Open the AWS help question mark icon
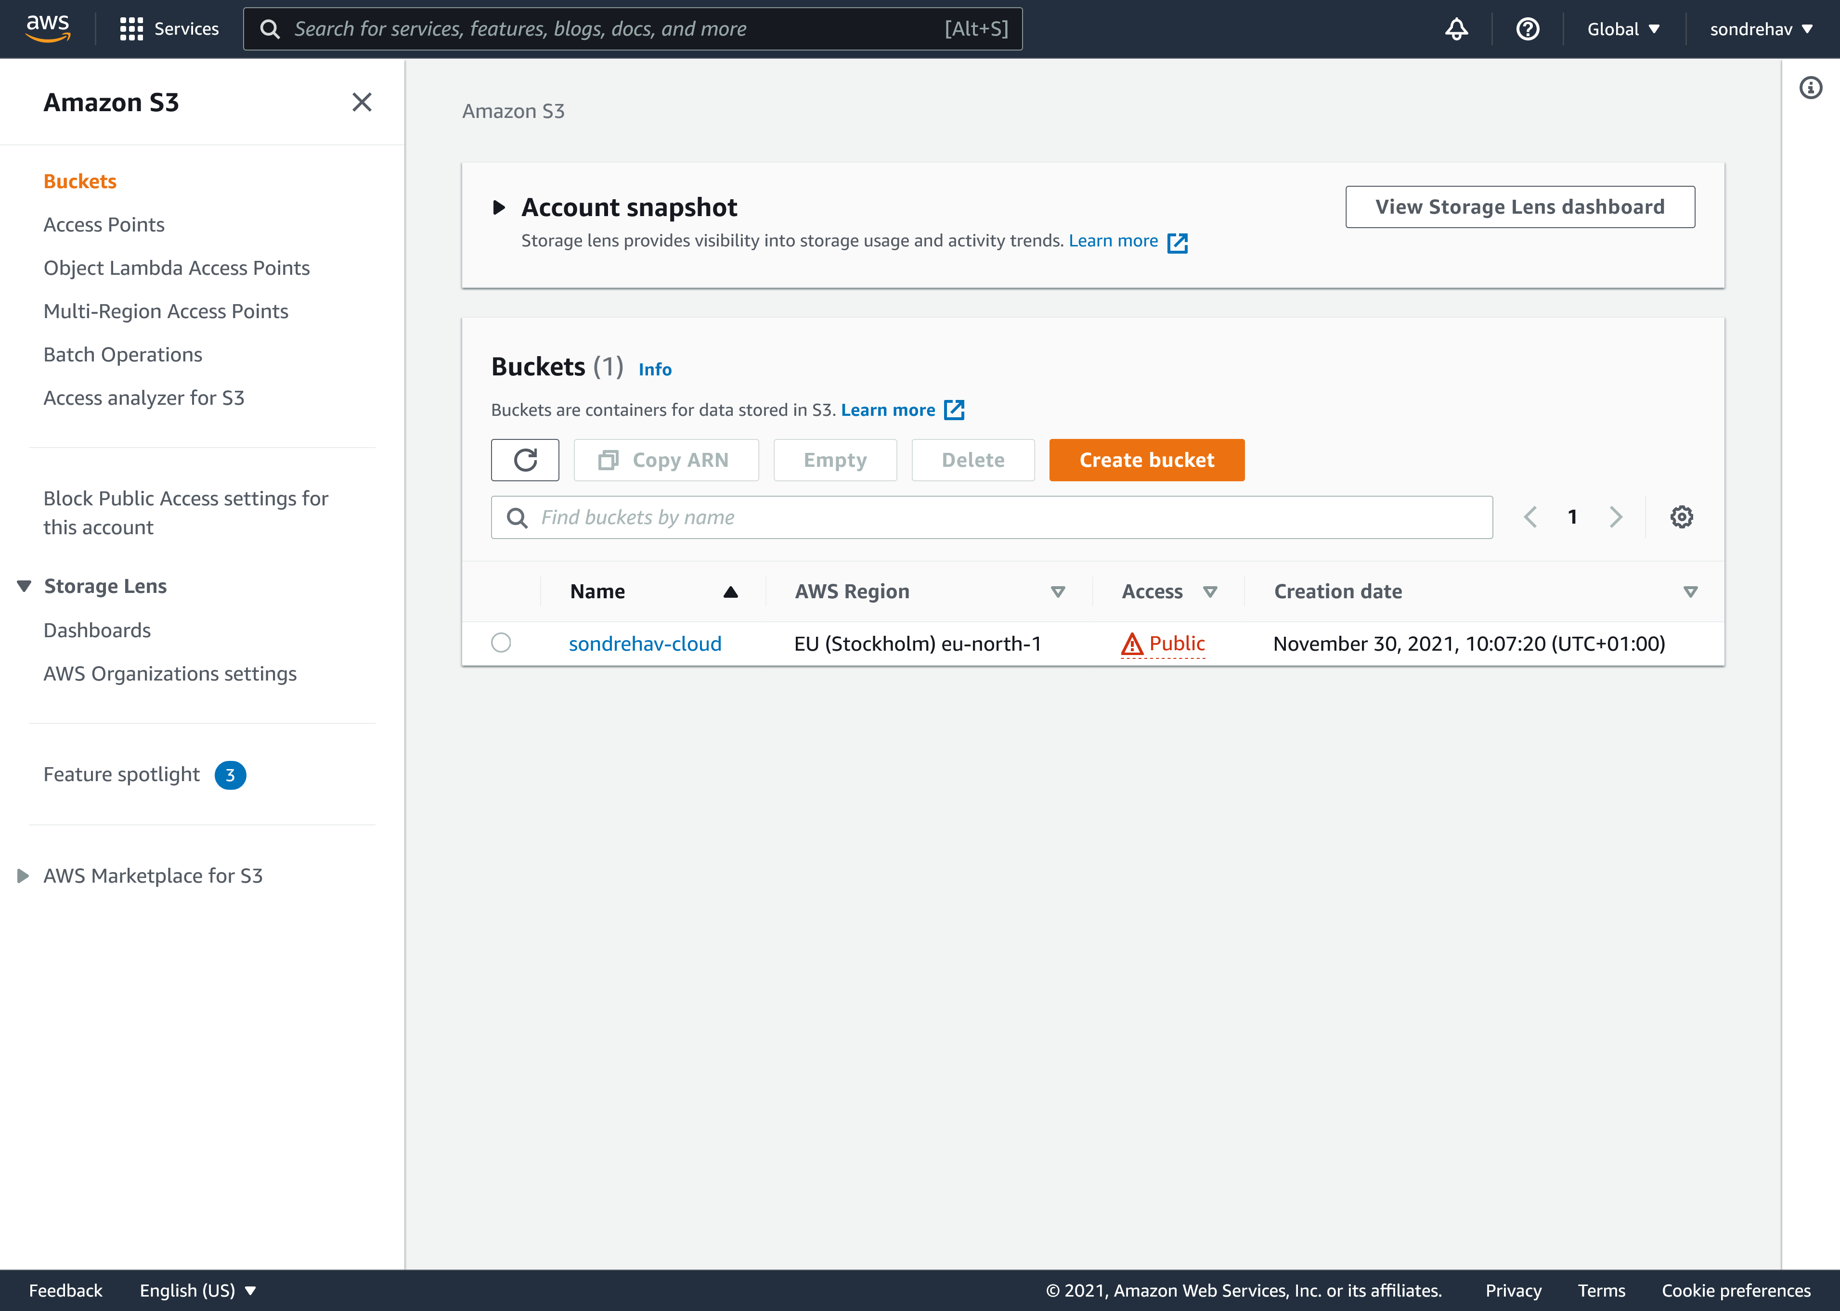 coord(1528,29)
